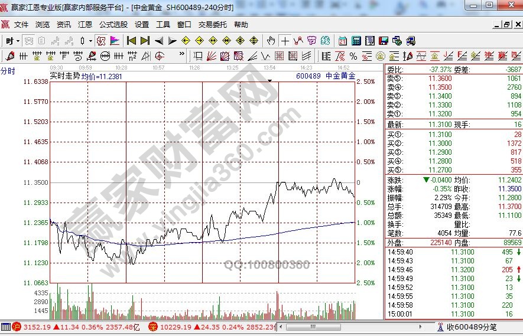Image resolution: width=523 pixels, height=336 pixels.
Task: Toggle the 权 price adjustment button
Action: 100,41
